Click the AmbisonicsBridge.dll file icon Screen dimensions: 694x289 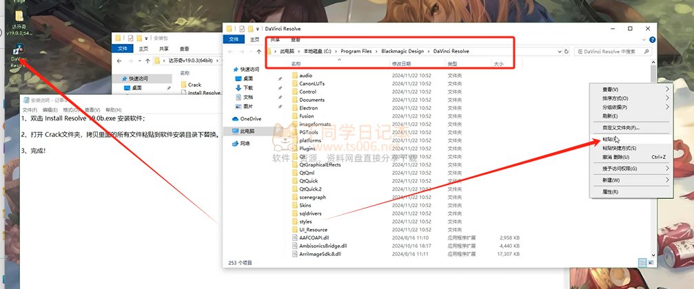[x=296, y=246]
